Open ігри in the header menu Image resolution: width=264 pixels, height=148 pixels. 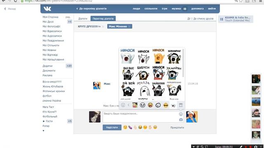(x=165, y=9)
